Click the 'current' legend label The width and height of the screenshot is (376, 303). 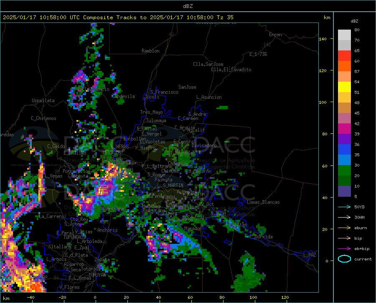(x=363, y=259)
